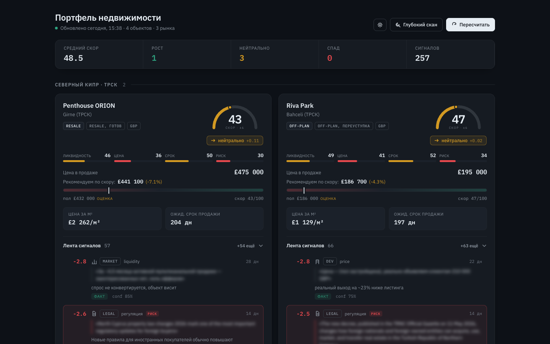Click the document icon on Penthouse LEGAL signal
This screenshot has width=550, height=344.
94,314
